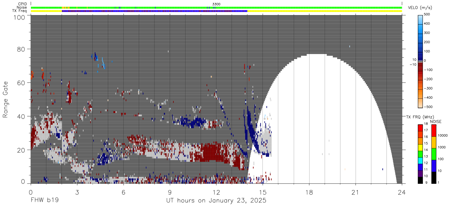Pick the orange swatch in NOISE legend
This screenshot has width=452, height=208.
coord(434,142)
